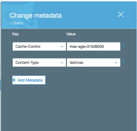Click the Cache-Control text in first key box

(28, 46)
